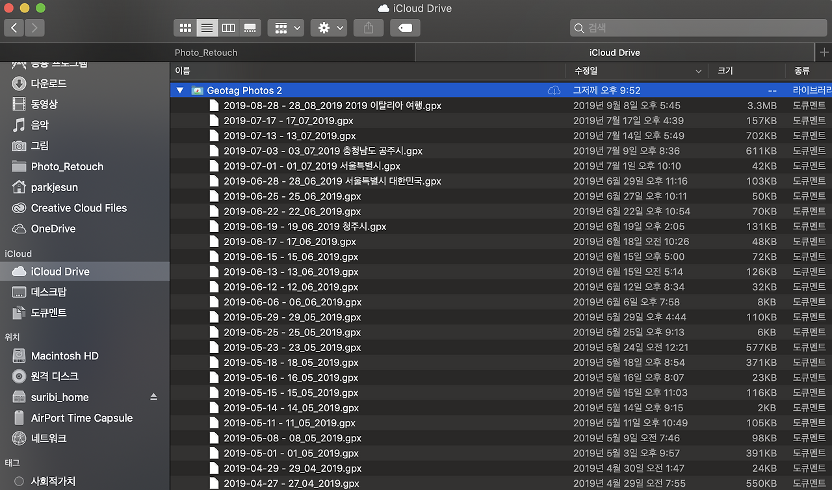Open the Photo_Retouch sidebar folder
Image resolution: width=832 pixels, height=490 pixels.
point(66,166)
